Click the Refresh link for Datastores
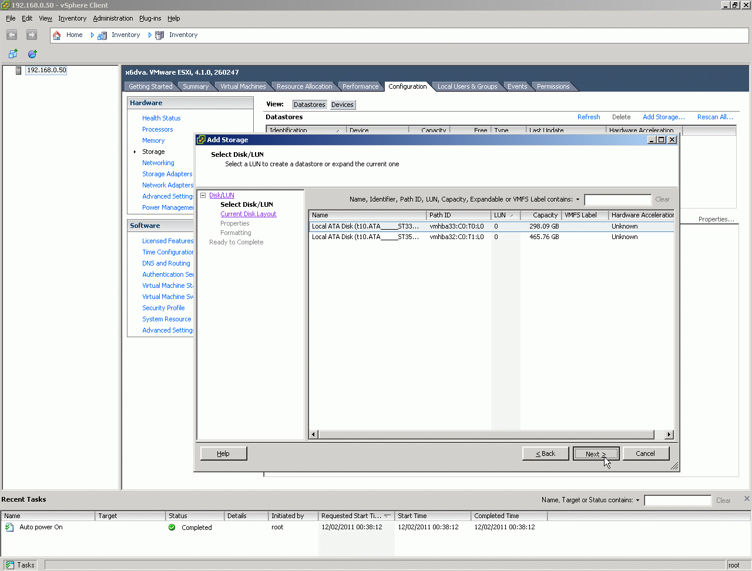The image size is (752, 571). (589, 117)
